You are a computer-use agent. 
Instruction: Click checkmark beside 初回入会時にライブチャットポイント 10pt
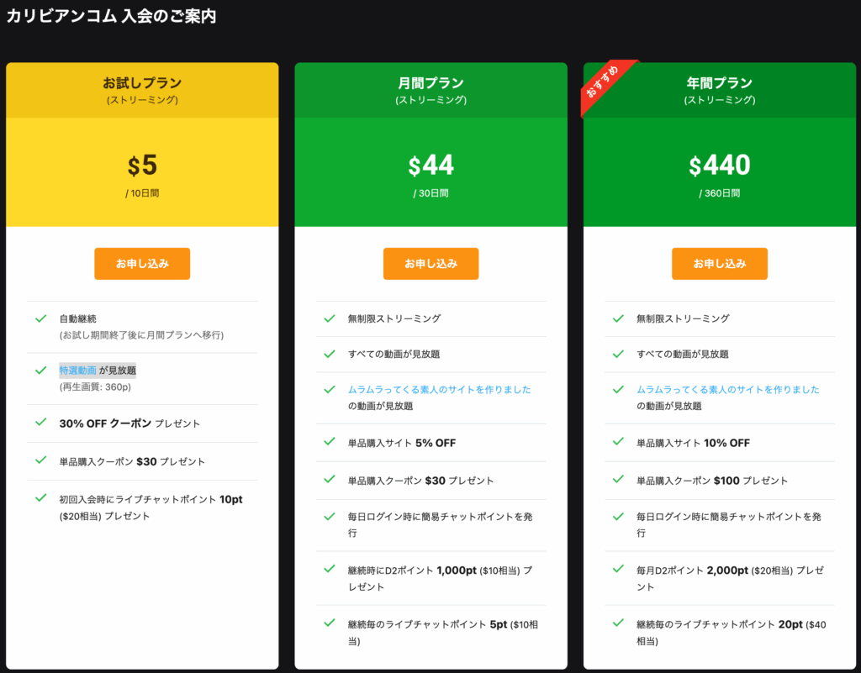pos(41,498)
